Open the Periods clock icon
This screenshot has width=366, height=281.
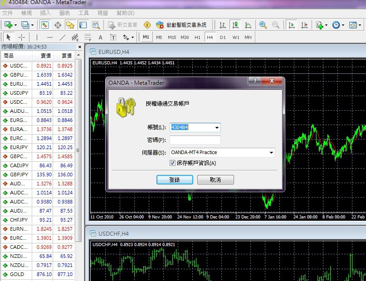336,25
